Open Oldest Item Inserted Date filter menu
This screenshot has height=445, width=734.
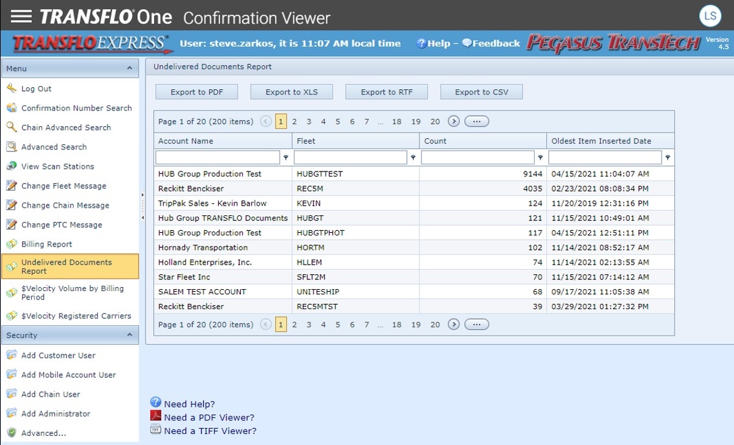[x=668, y=158]
